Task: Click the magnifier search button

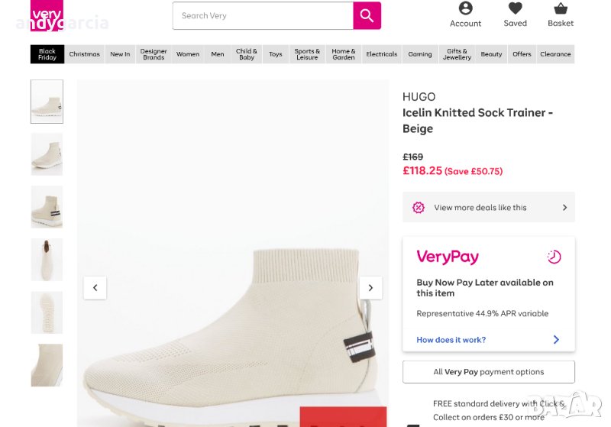Action: click(367, 15)
